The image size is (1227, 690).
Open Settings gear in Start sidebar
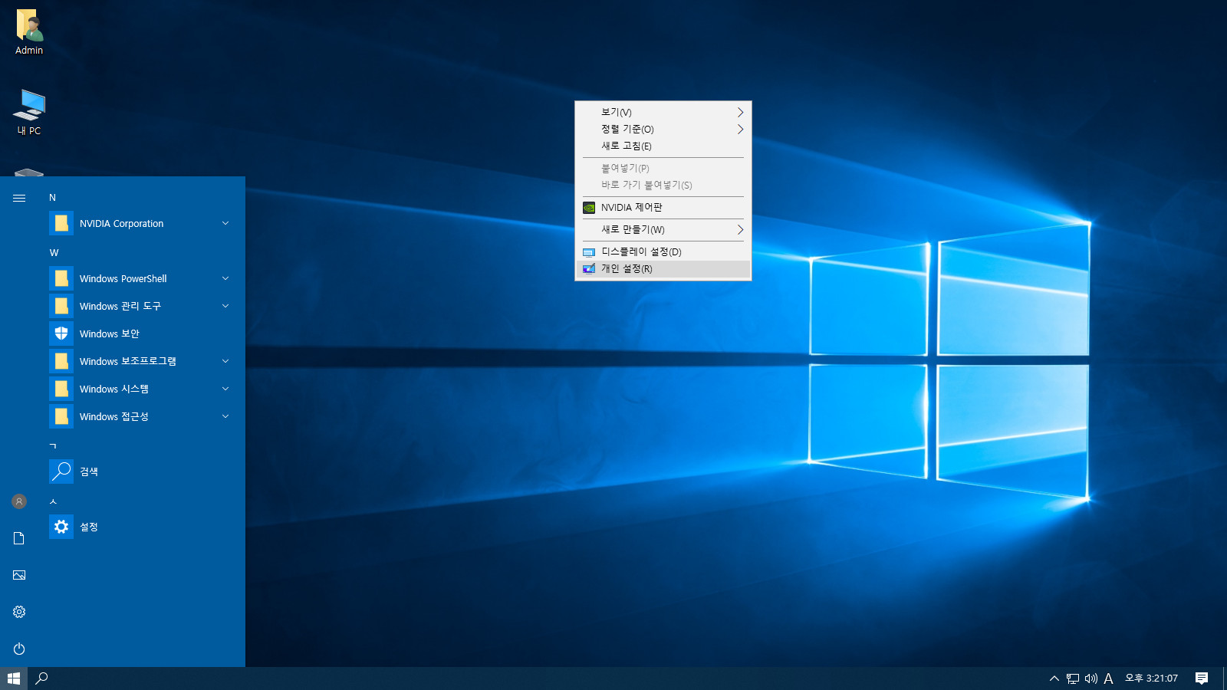[x=19, y=612]
